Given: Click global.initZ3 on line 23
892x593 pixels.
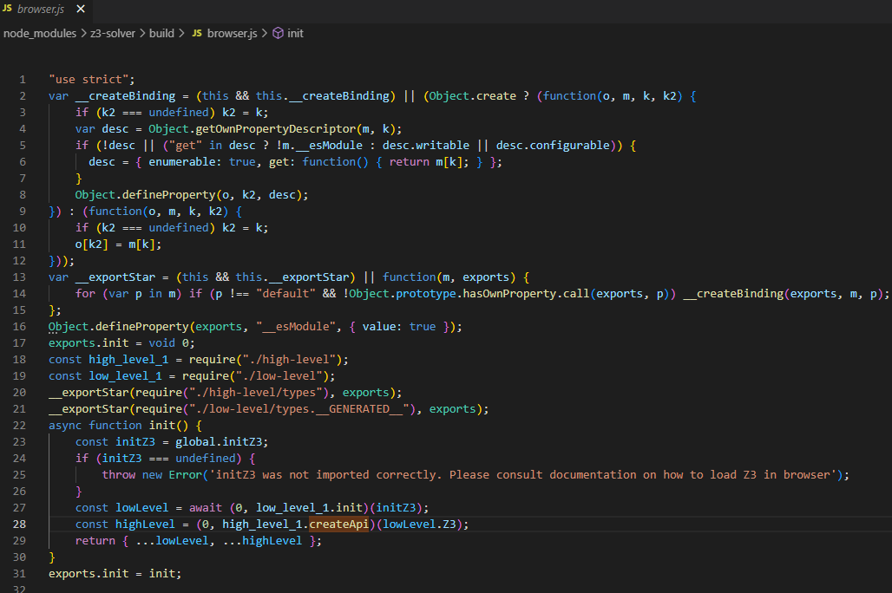Looking at the screenshot, I should coord(219,442).
